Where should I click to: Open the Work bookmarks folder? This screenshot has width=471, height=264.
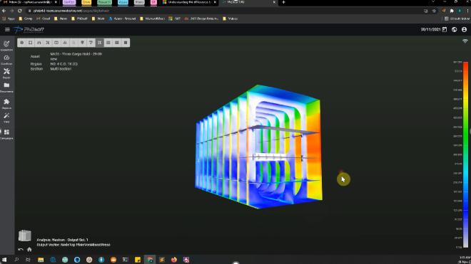tap(98, 19)
